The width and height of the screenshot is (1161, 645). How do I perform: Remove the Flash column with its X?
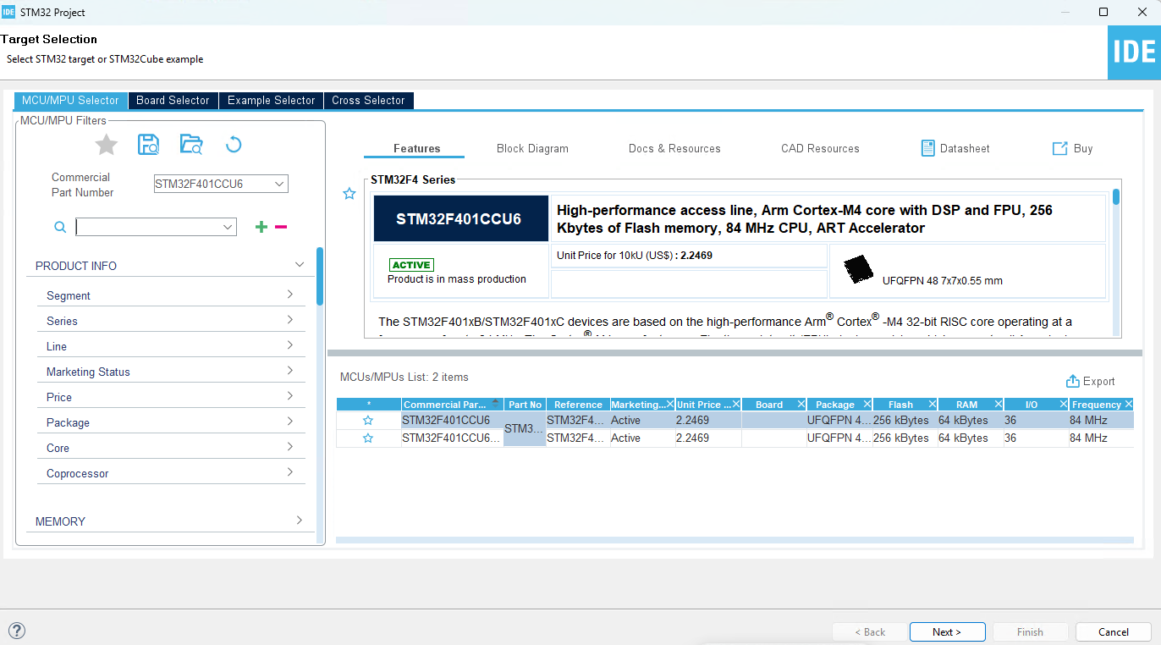(933, 405)
